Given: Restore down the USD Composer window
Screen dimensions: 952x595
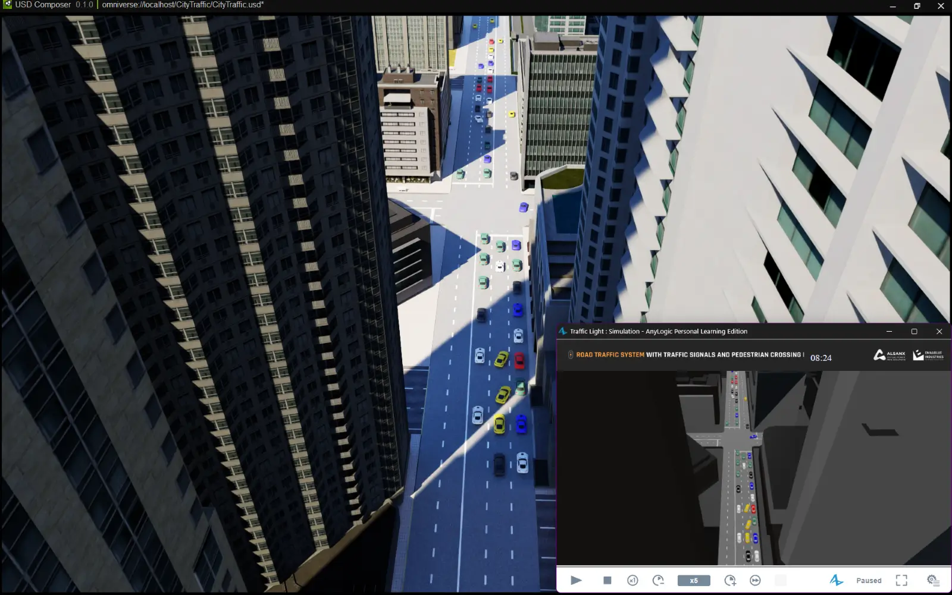Looking at the screenshot, I should point(917,6).
